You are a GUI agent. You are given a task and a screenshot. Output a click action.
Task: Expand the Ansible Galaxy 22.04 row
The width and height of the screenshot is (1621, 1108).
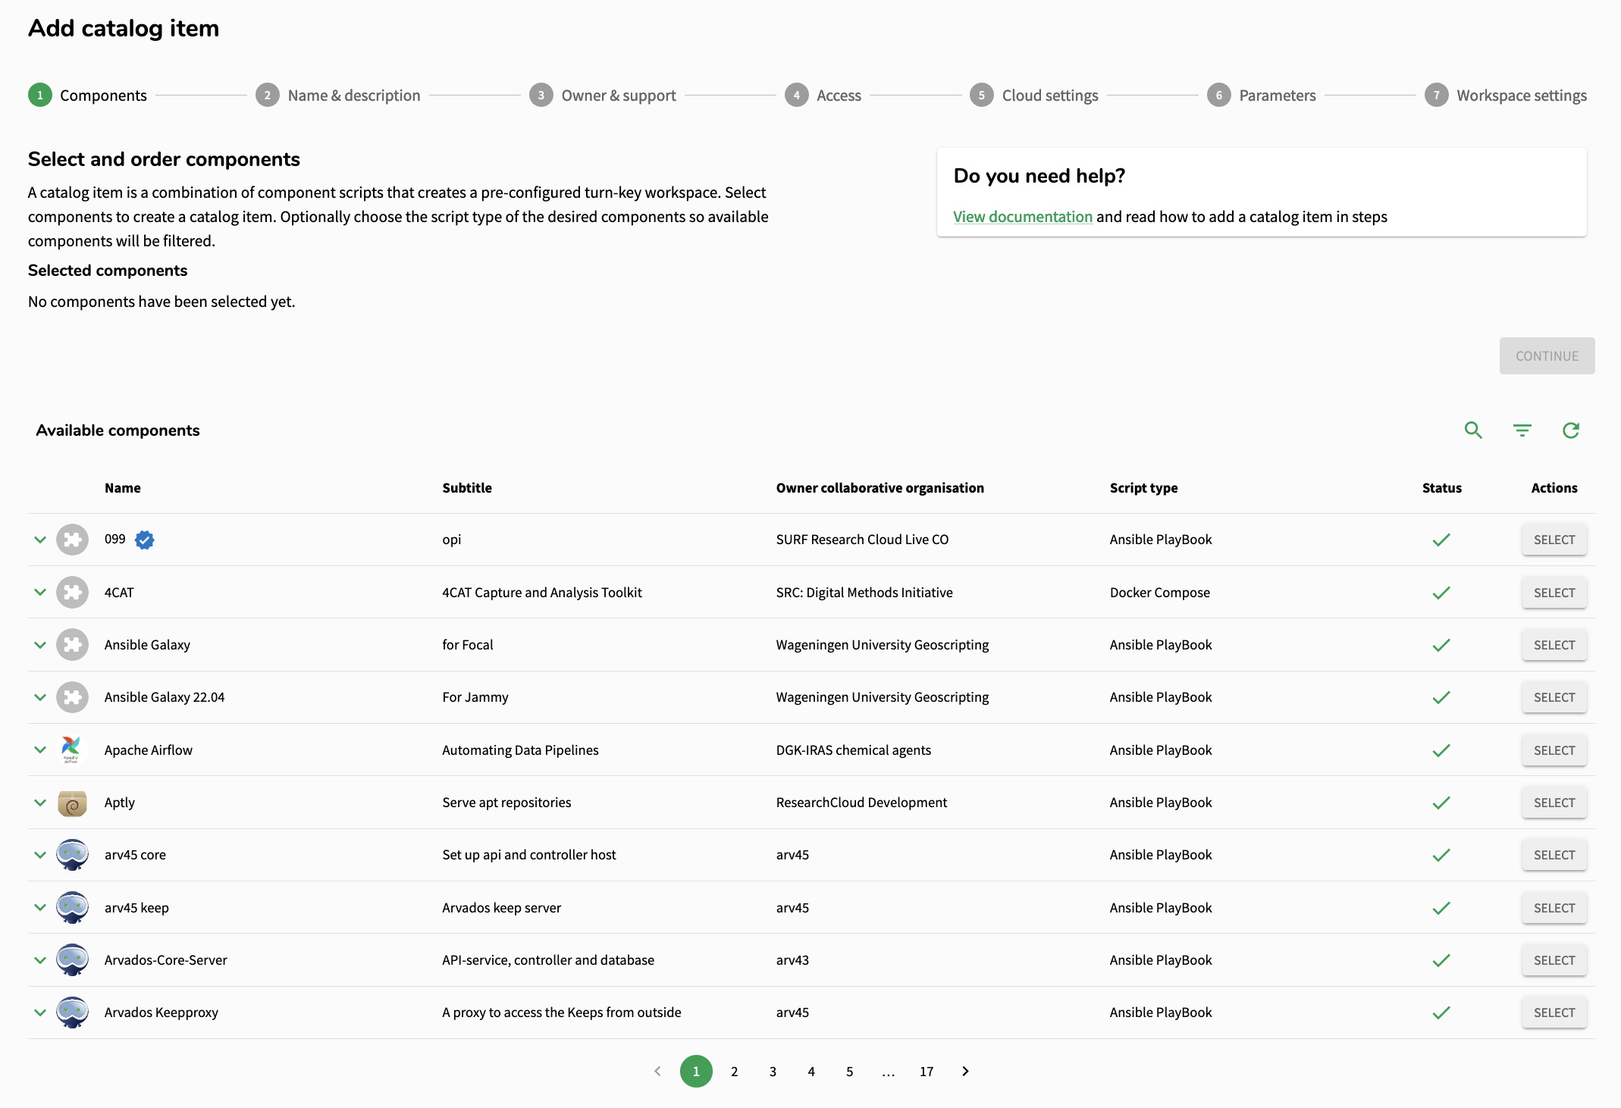point(40,697)
